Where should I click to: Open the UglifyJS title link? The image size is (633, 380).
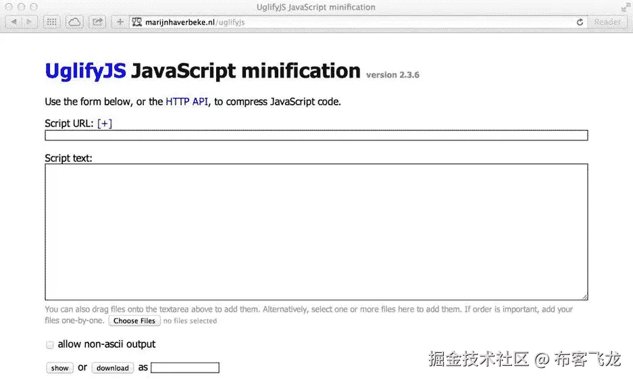(85, 71)
